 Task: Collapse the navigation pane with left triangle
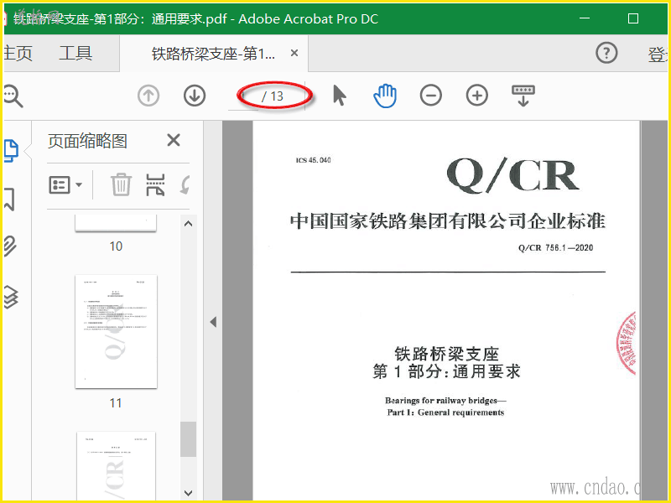pyautogui.click(x=213, y=322)
